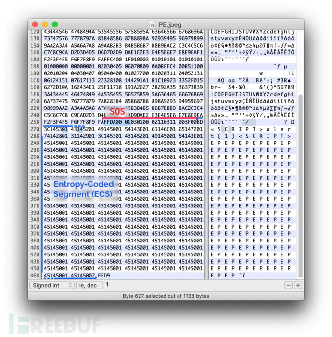The height and width of the screenshot is (337, 332).
Task: Select hex group 06124151
Action: tap(56, 80)
